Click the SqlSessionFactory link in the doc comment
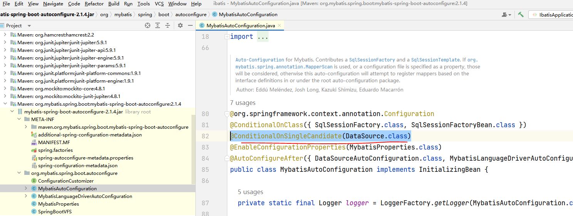The image size is (573, 216). 372,60
